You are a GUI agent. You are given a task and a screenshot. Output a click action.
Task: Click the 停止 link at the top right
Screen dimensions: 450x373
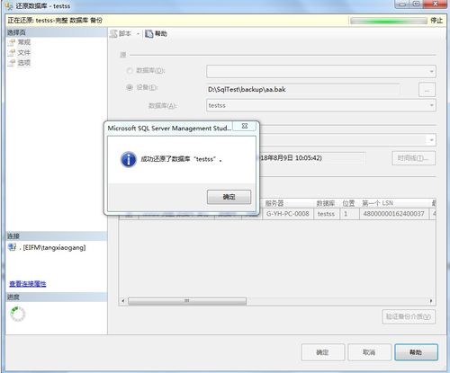pos(436,21)
